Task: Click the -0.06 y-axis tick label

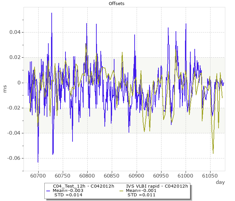Action: coord(14,158)
